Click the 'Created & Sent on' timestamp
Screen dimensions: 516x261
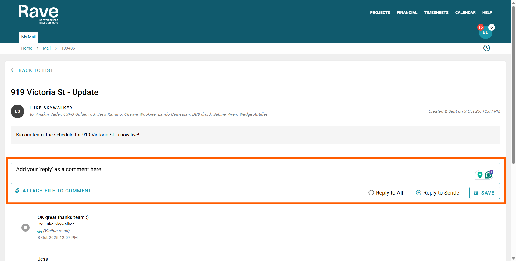click(464, 111)
